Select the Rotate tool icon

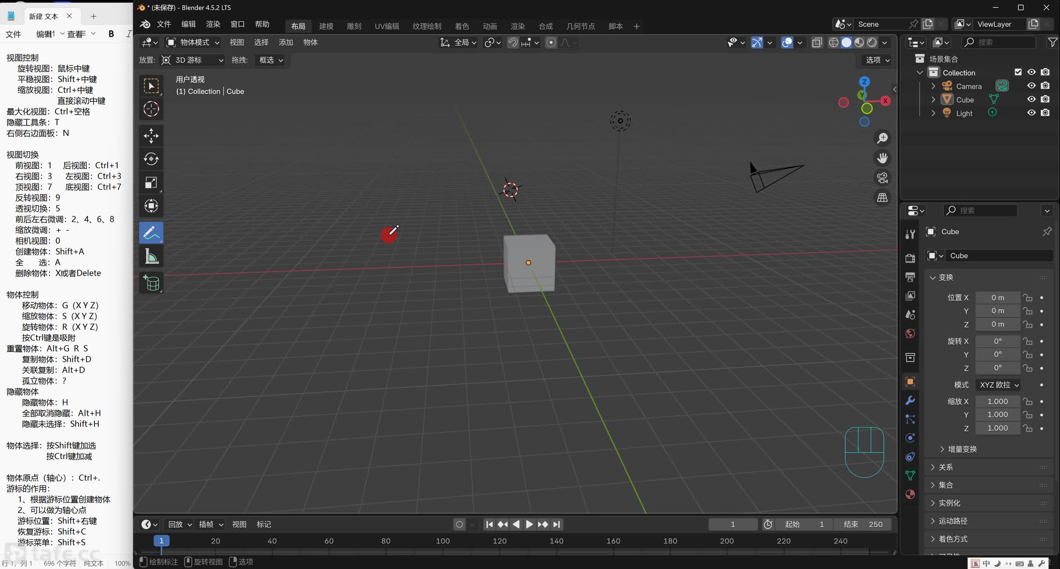click(x=151, y=159)
